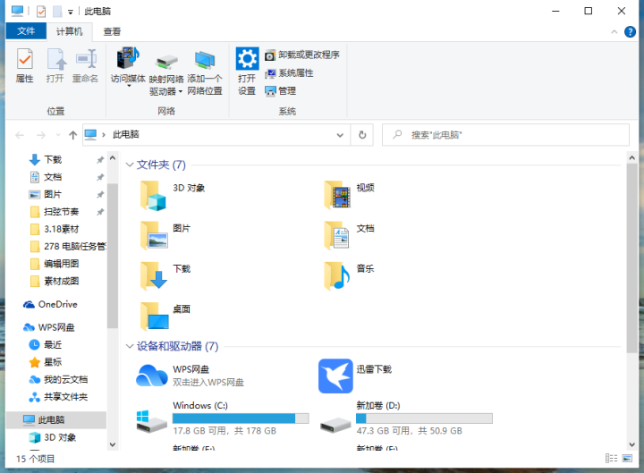This screenshot has height=473, width=644.
Task: Collapse the ribbon with the chevron
Action: coord(614,31)
